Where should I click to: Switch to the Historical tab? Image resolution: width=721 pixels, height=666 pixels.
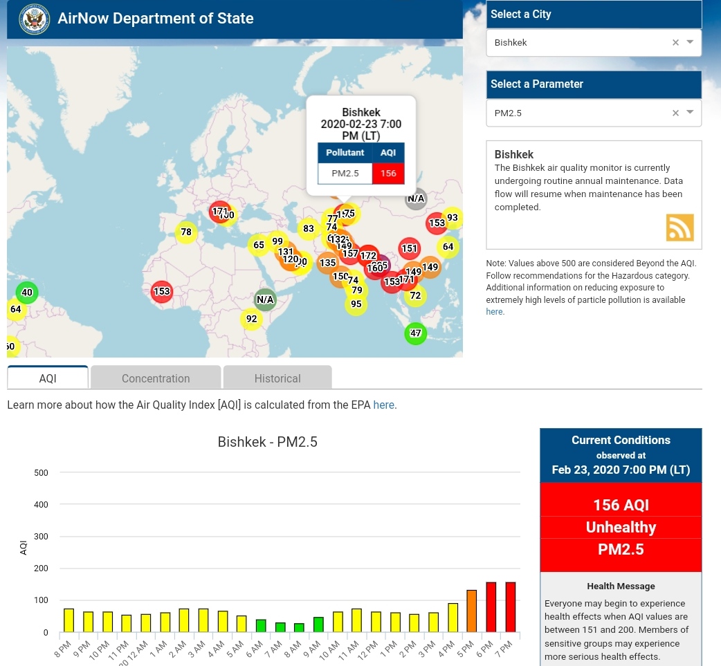[x=277, y=378]
